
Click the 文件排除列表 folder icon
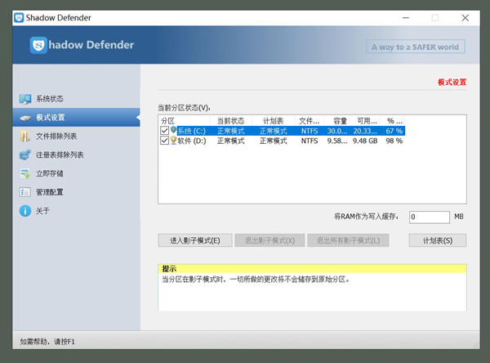(25, 136)
